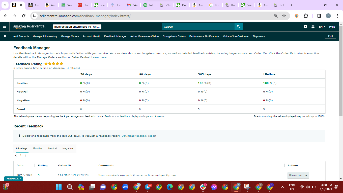Open the ENG US keyboard language indicator
This screenshot has width=343, height=193.
point(292,187)
